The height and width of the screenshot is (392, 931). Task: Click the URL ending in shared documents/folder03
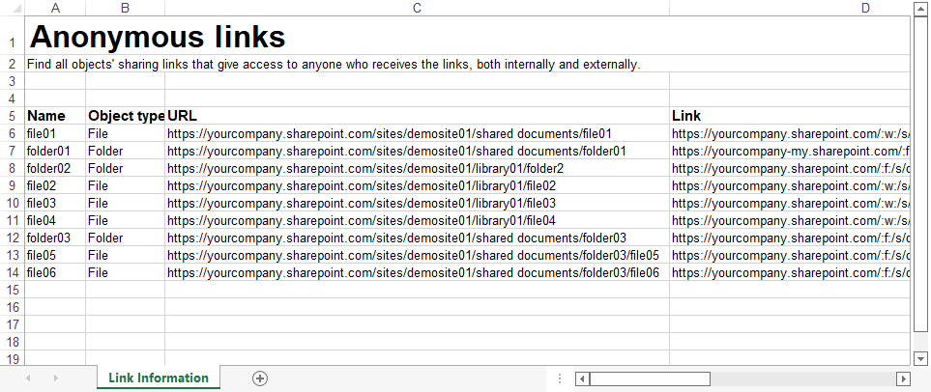418,238
